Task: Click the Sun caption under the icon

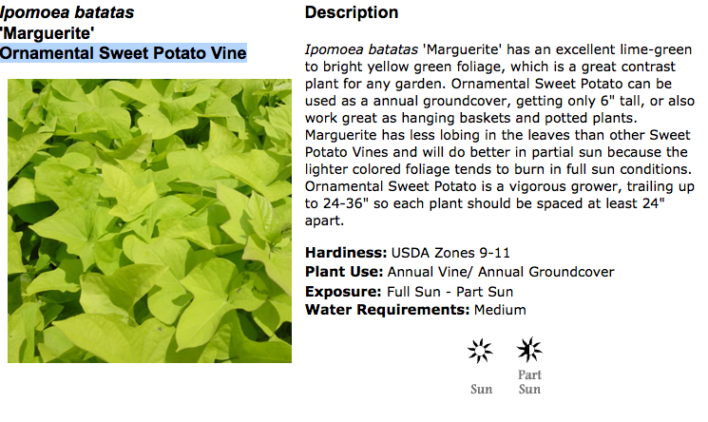Action: [481, 389]
